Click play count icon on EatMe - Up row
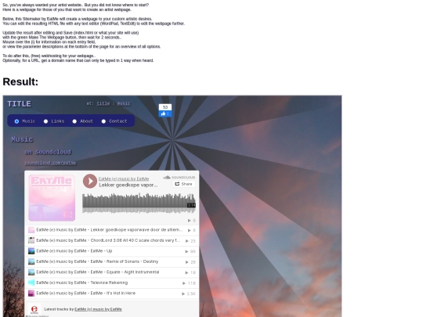The height and width of the screenshot is (317, 423). [186, 251]
